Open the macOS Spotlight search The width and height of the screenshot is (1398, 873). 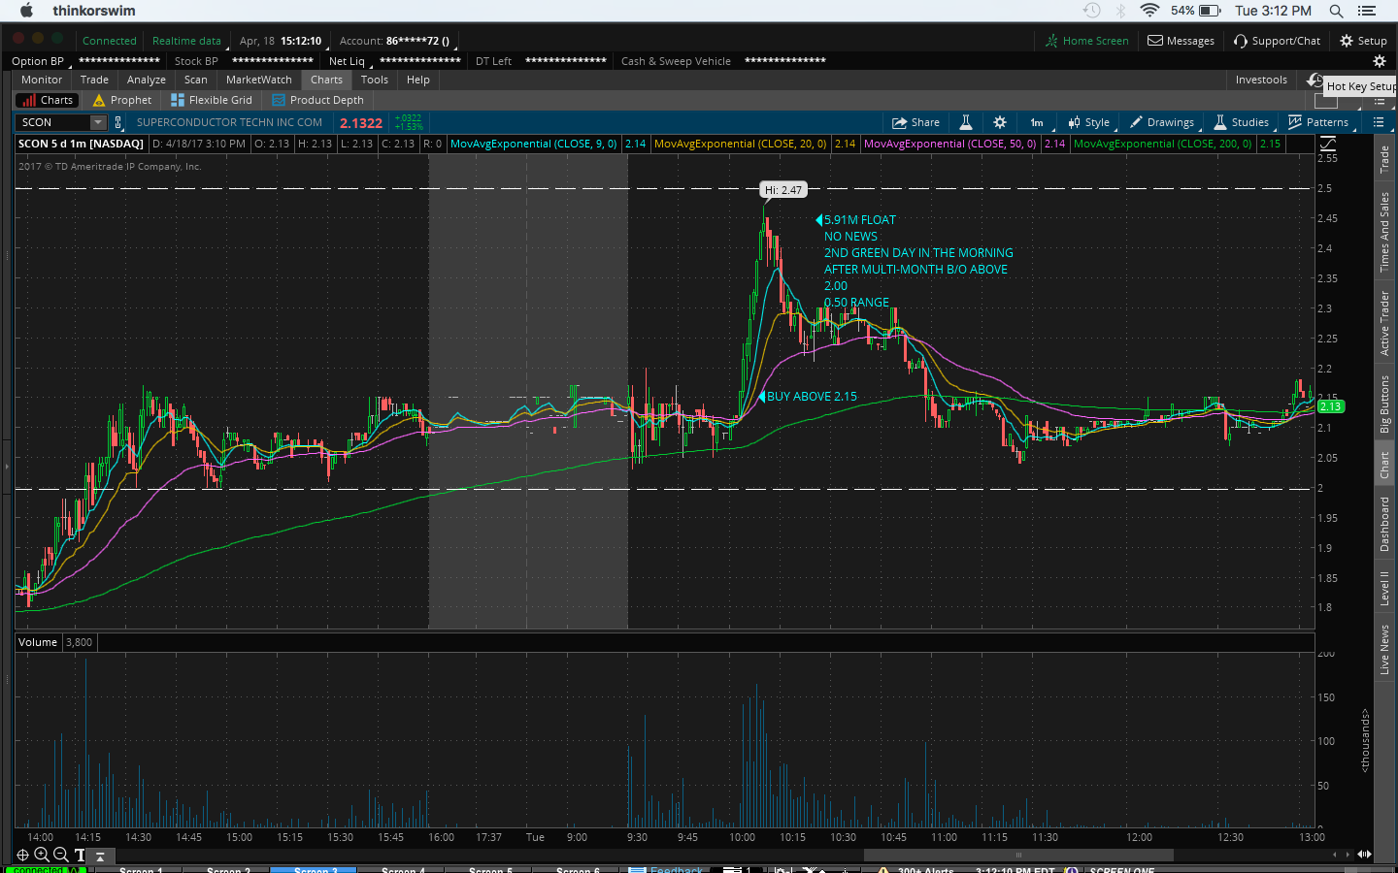(x=1336, y=11)
